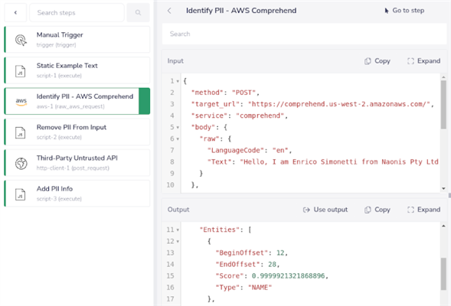This screenshot has height=306, width=451.
Task: Open the Identify PII - AWS Comprehend step
Action: tap(77, 101)
